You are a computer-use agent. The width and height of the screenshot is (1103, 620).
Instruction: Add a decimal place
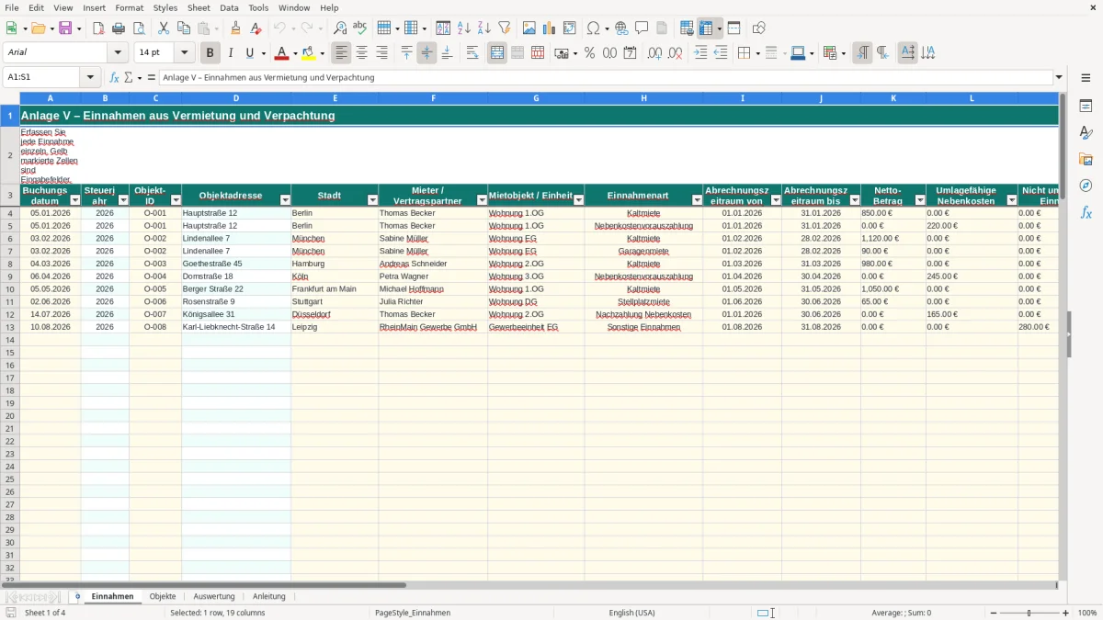(654, 53)
